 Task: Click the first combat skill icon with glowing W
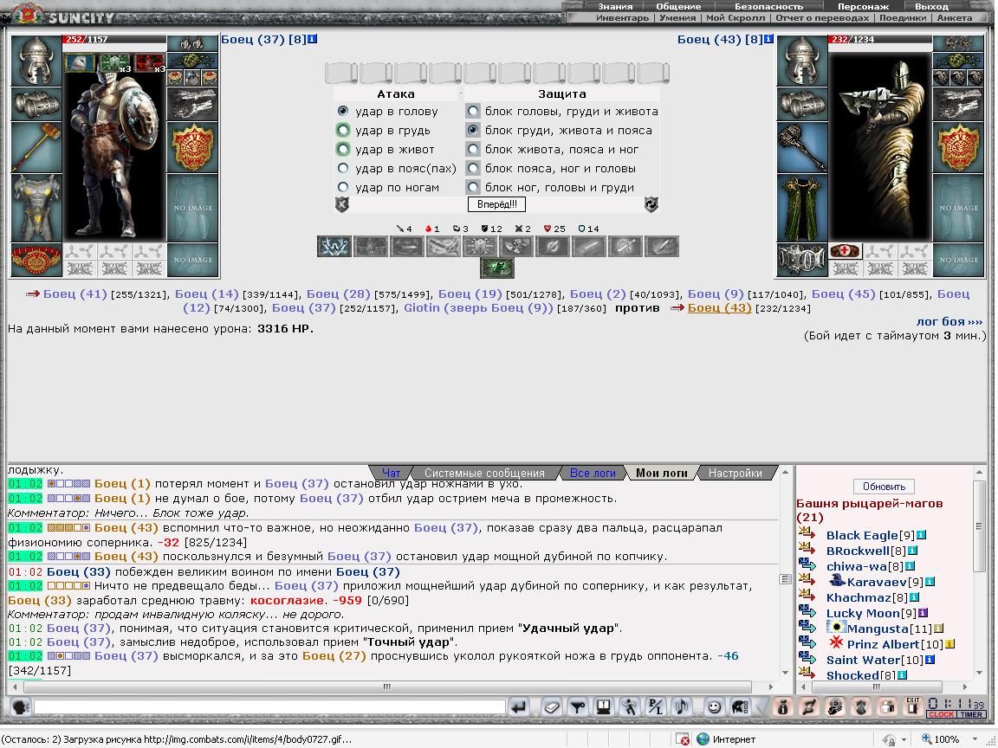(x=334, y=247)
